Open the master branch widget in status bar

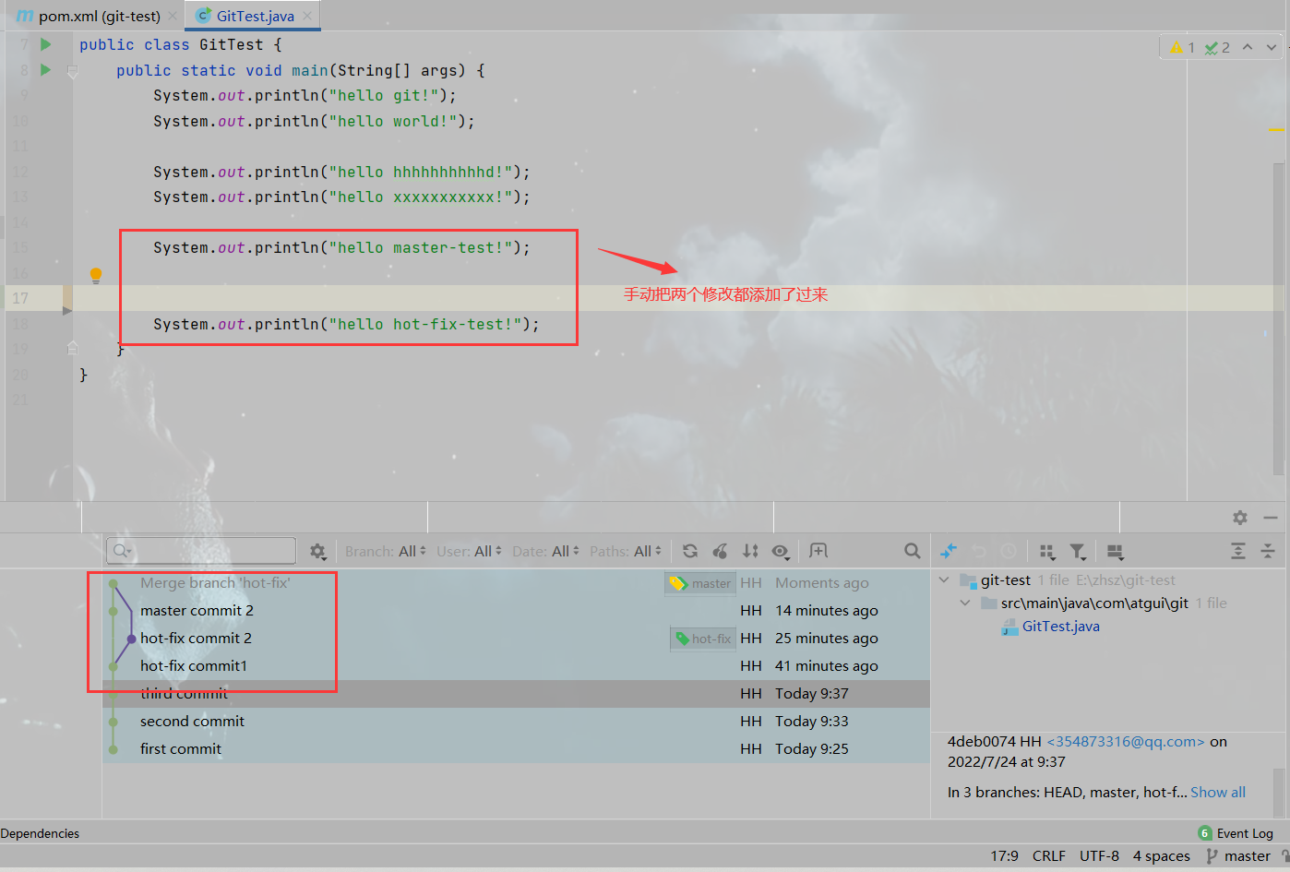tap(1238, 856)
